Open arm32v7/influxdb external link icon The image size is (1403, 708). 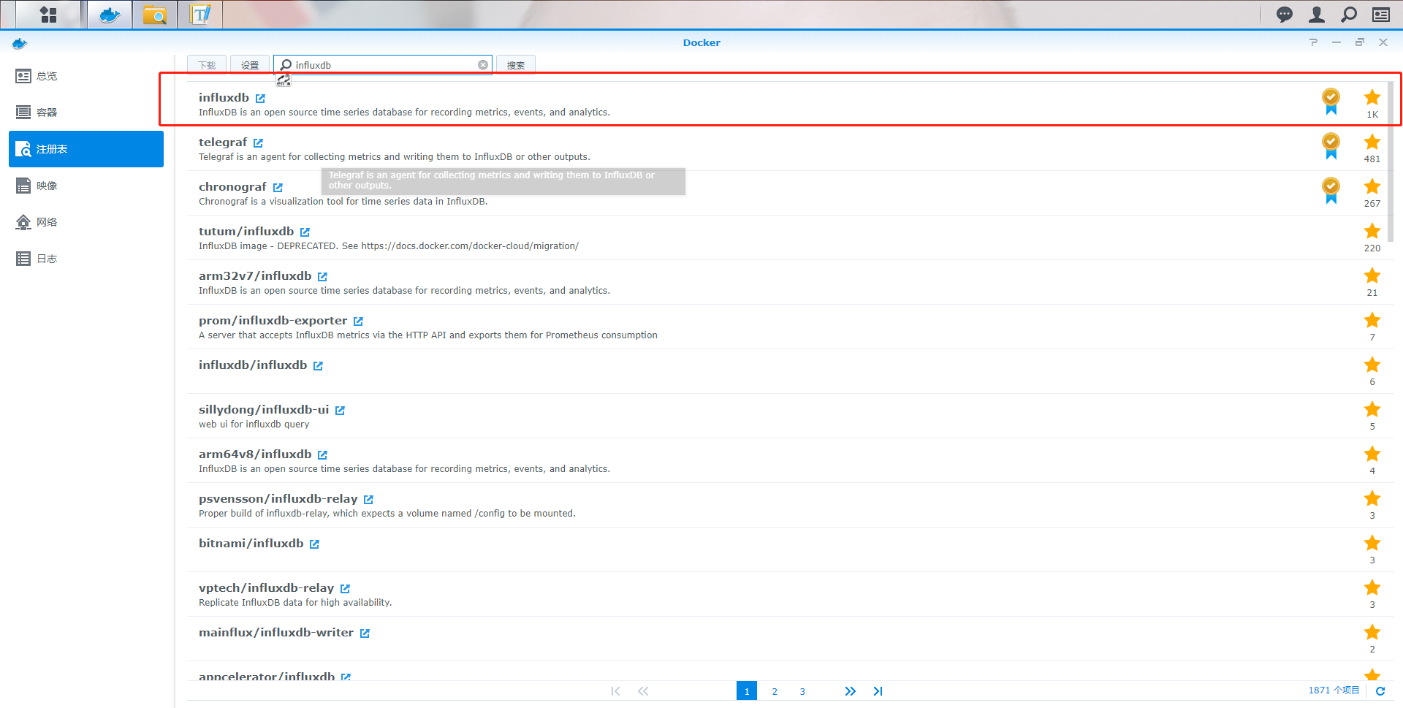[322, 276]
